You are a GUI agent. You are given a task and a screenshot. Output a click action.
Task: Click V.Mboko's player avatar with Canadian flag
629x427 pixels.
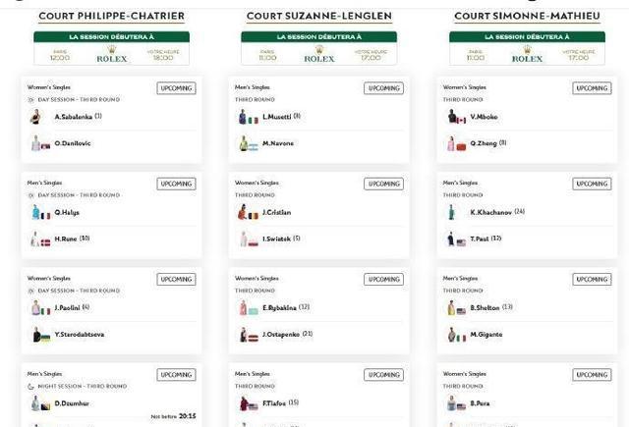(456, 117)
